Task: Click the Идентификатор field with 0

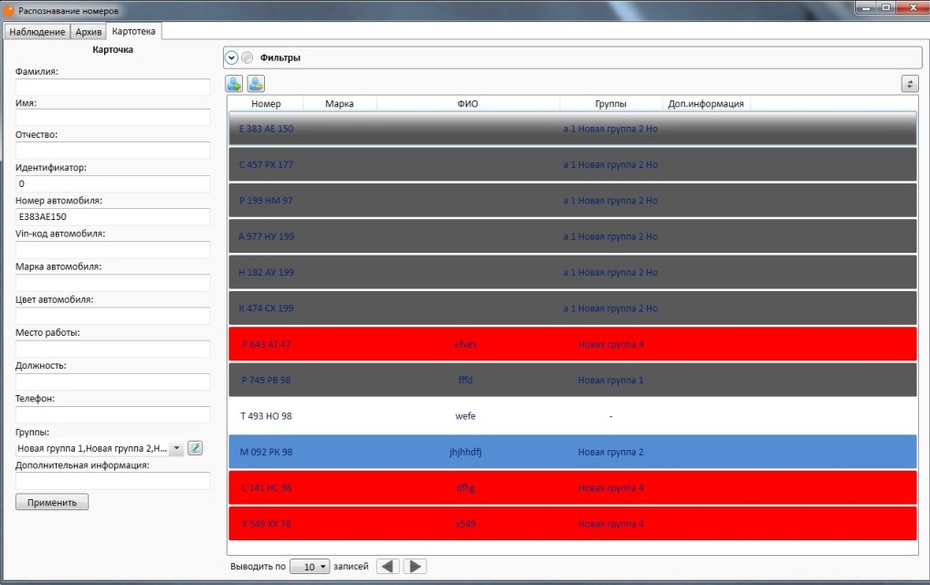Action: click(112, 183)
